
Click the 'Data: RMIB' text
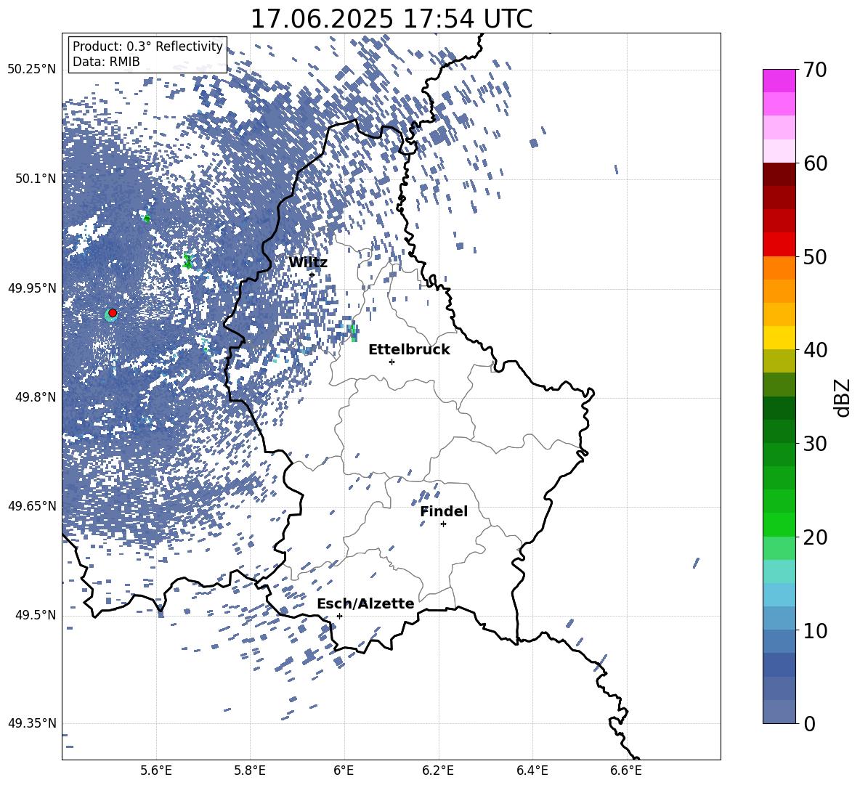[x=106, y=62]
